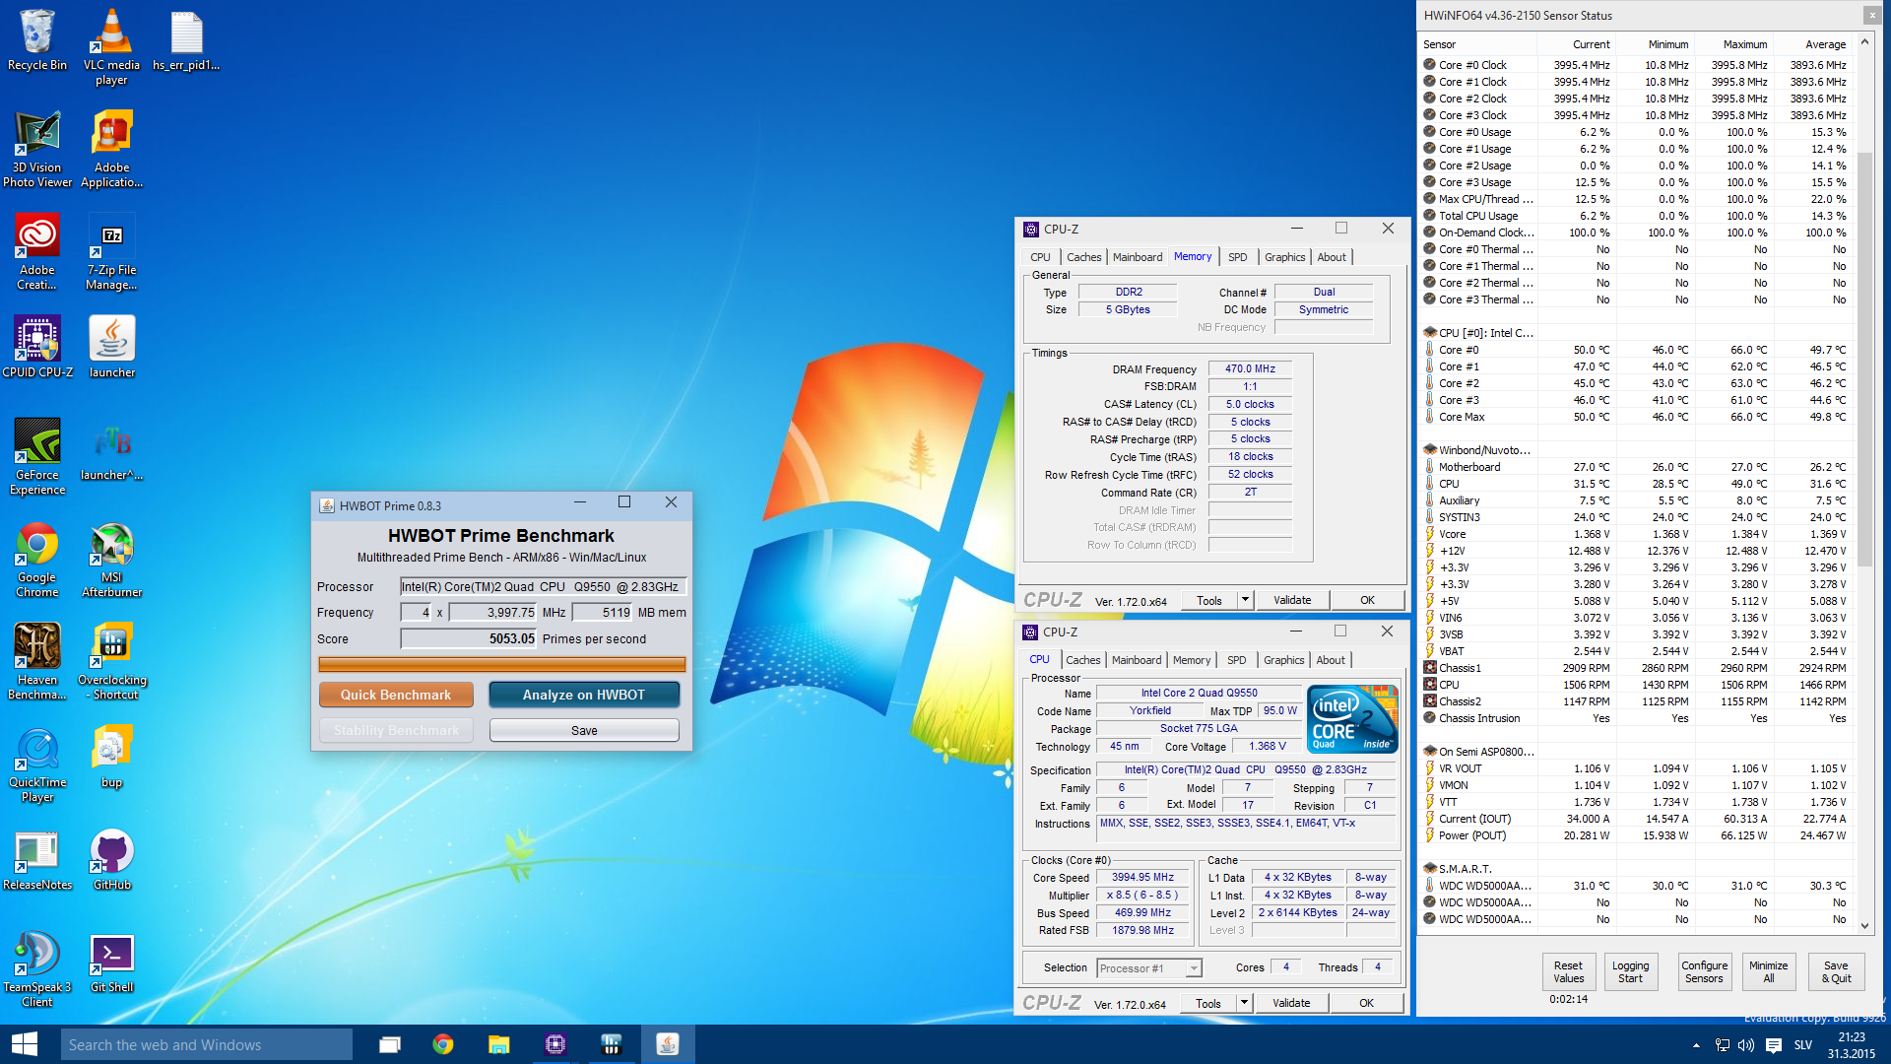Open the Action Center notifications icon

coord(1774,1045)
